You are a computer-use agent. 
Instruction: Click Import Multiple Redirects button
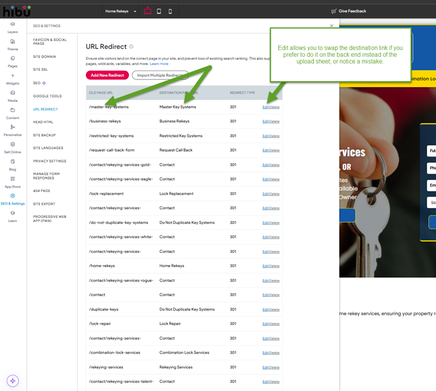[160, 75]
